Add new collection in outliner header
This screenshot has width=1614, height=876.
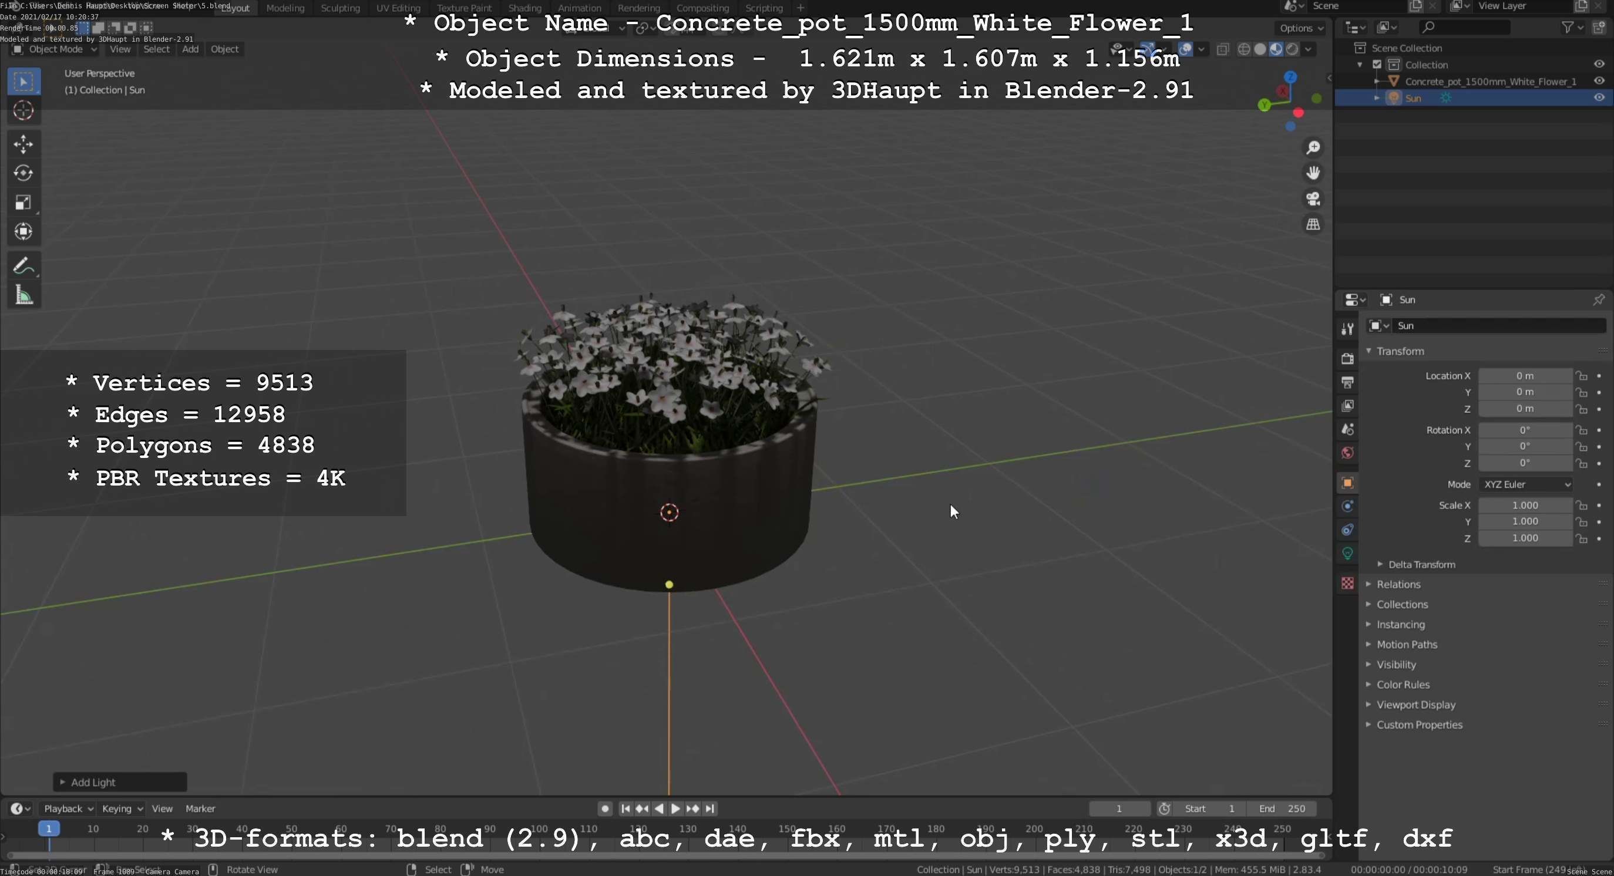click(1599, 28)
